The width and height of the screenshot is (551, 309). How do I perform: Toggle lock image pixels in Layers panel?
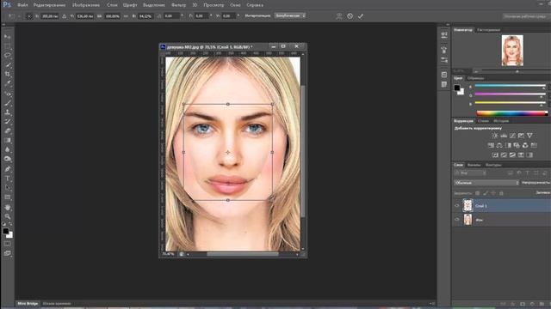click(x=486, y=193)
